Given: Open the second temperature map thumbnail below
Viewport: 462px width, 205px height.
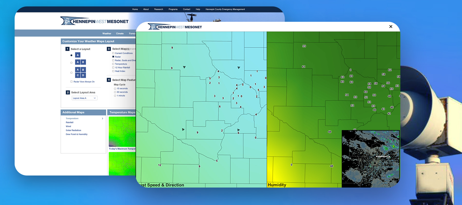Looking at the screenshot, I should pos(122,164).
